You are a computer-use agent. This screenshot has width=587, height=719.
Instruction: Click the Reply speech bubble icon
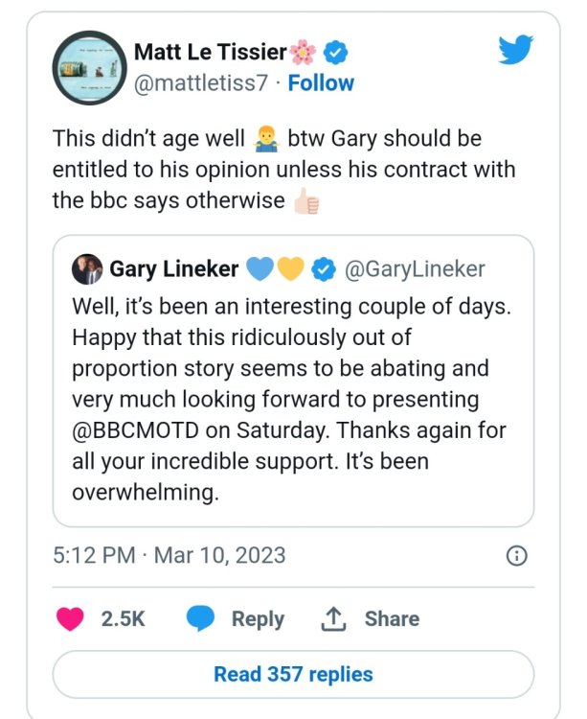[x=200, y=619]
